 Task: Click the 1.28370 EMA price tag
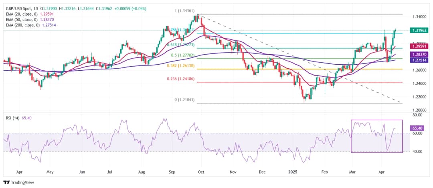click(420, 54)
